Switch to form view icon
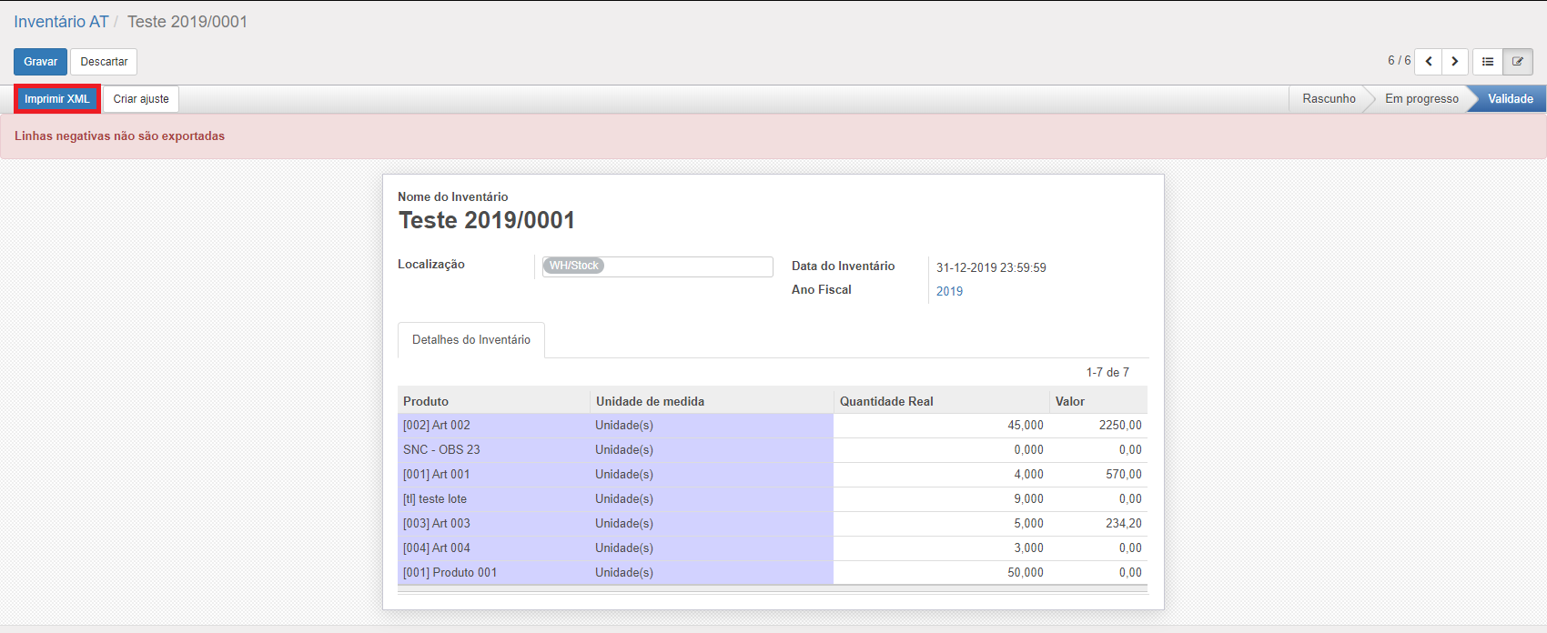1547x633 pixels. pyautogui.click(x=1518, y=62)
